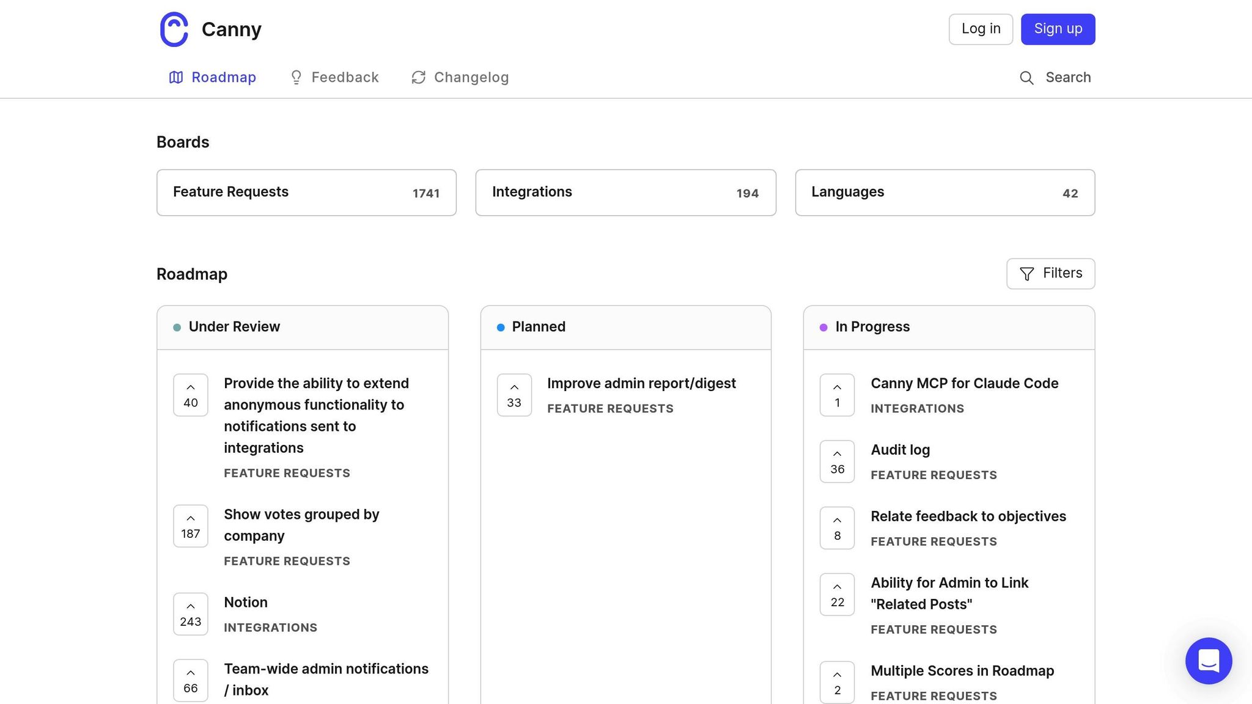The image size is (1252, 704).
Task: Select the Roadmap tab
Action: click(212, 78)
